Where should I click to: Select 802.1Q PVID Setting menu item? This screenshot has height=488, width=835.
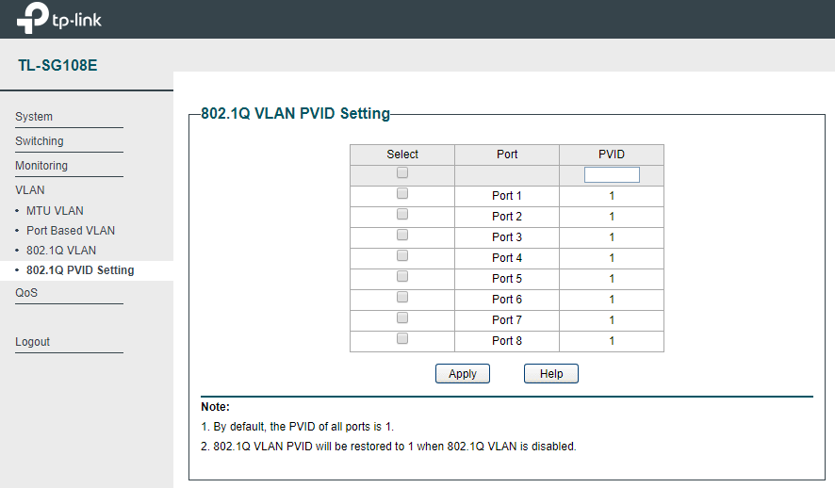click(x=80, y=270)
